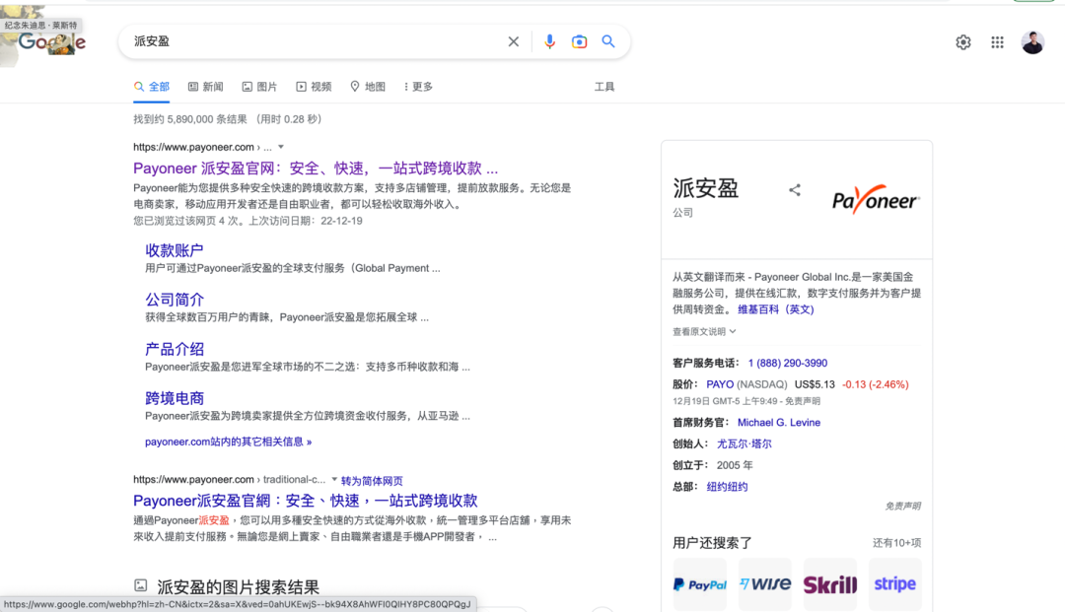Screen dimensions: 1065x612
Task: Expand the 更多 search categories dropdown
Action: (x=416, y=87)
